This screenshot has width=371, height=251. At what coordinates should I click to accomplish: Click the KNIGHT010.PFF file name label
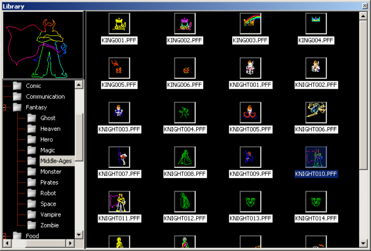pos(316,174)
